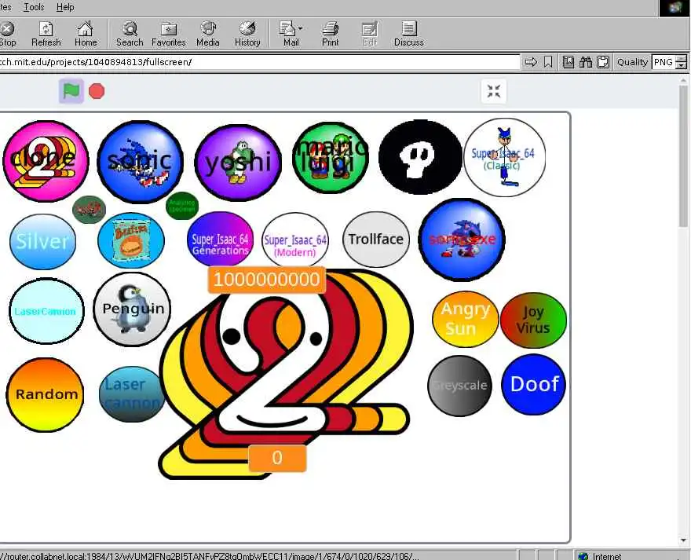Select the small dark green text circle
Screen dimensions: 691x560
[x=182, y=206]
